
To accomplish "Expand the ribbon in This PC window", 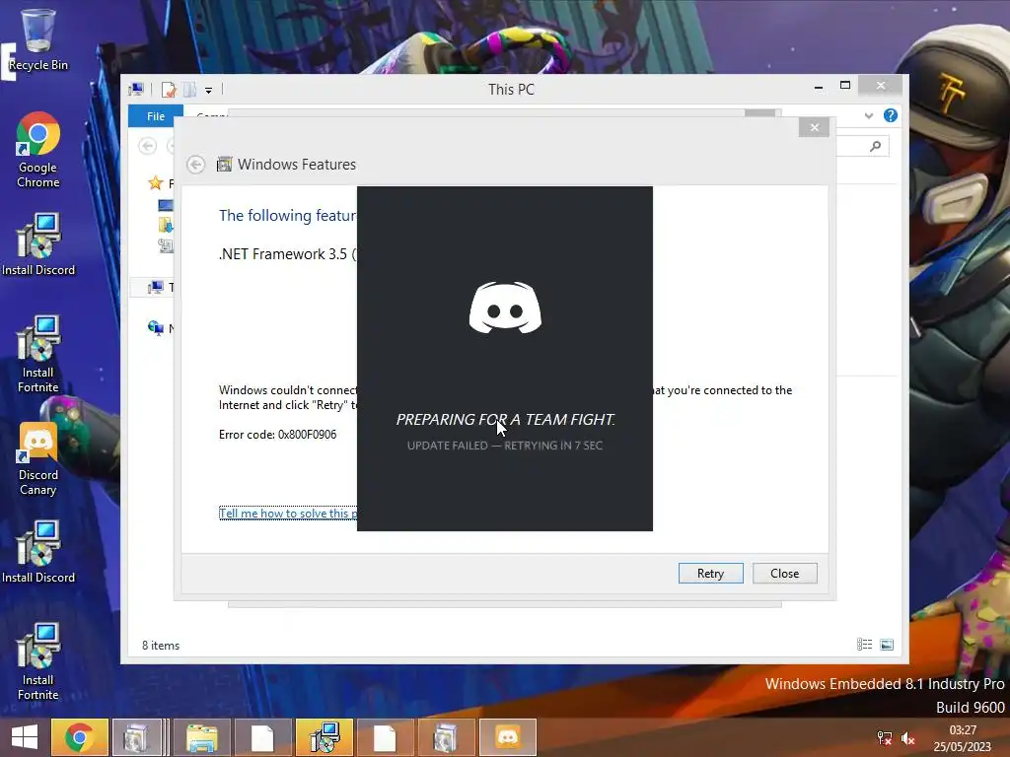I will tap(868, 116).
